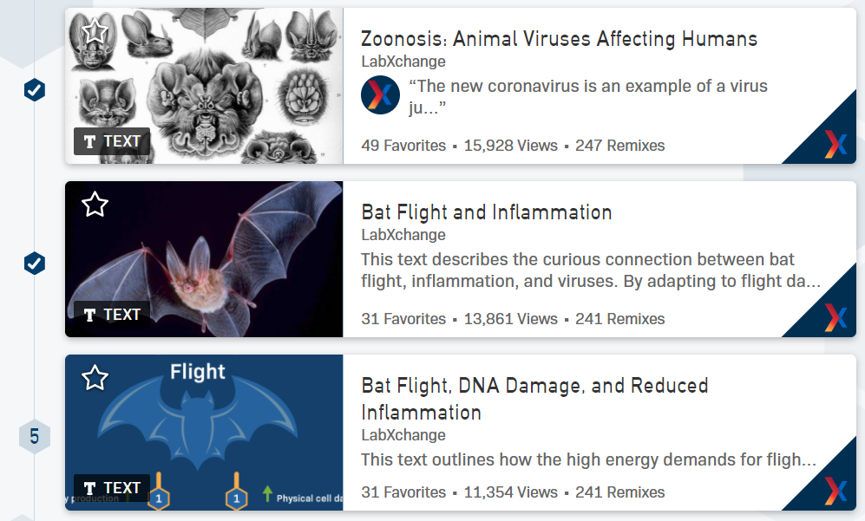Click completed checkmark beside the Zoonosis card
865x521 pixels.
point(35,89)
